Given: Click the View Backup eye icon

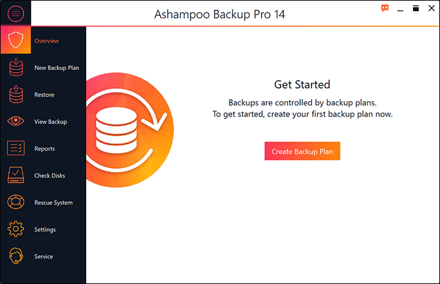Looking at the screenshot, I should 16,122.
